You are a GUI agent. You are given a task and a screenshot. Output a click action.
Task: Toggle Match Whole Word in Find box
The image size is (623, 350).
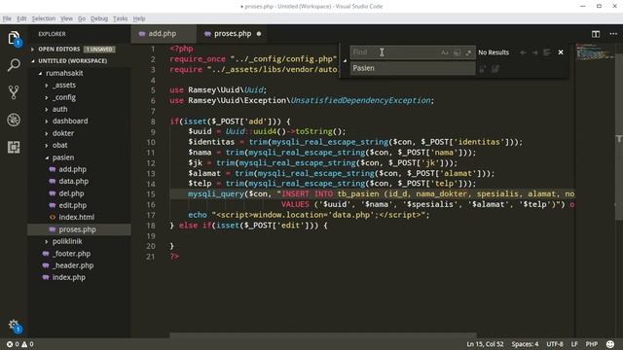coord(457,52)
